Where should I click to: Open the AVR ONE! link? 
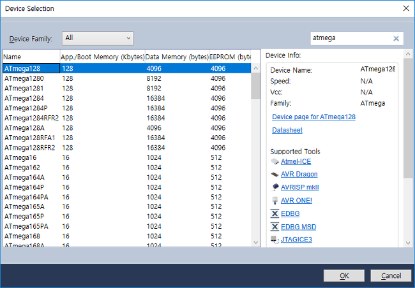point(296,201)
